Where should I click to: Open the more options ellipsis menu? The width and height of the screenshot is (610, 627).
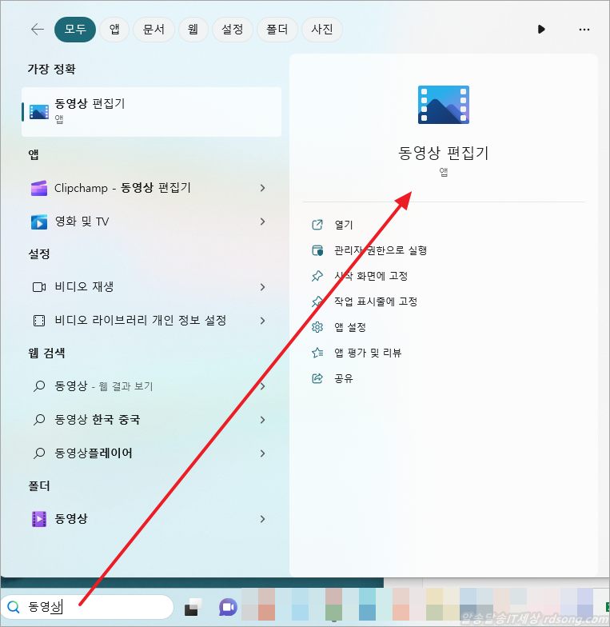pyautogui.click(x=584, y=30)
